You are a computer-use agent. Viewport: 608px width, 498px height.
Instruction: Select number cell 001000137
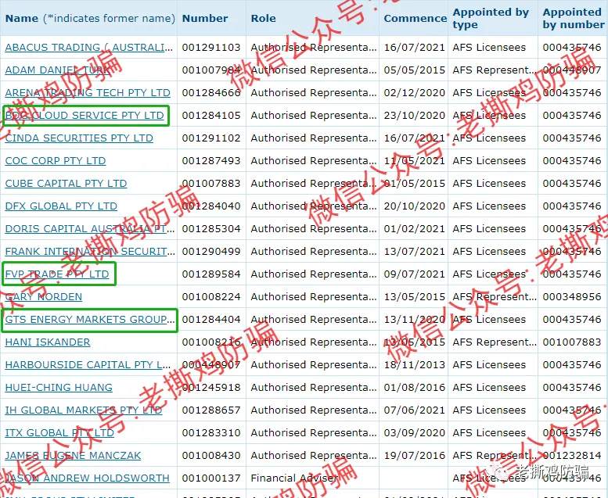[211, 478]
